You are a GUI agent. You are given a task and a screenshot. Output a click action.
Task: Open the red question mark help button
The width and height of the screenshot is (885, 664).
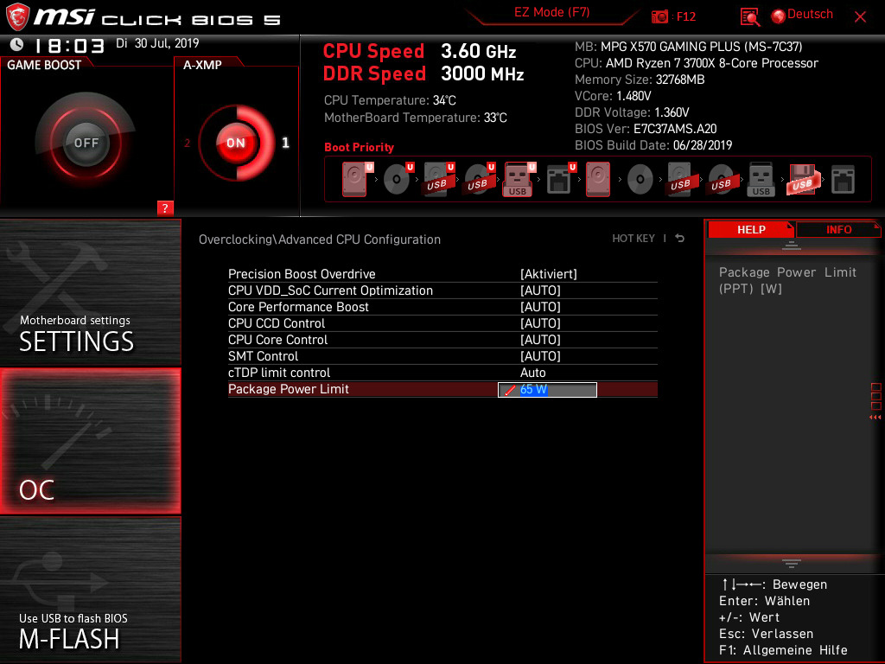(x=165, y=207)
